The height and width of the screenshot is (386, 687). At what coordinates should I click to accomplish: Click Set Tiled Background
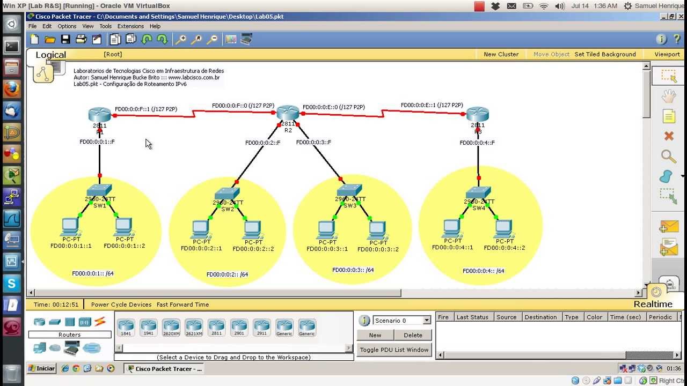click(605, 54)
